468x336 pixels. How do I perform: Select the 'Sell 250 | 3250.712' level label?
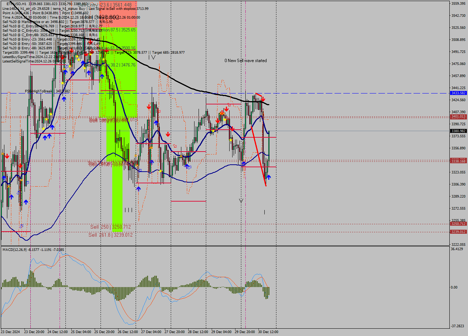click(110, 227)
